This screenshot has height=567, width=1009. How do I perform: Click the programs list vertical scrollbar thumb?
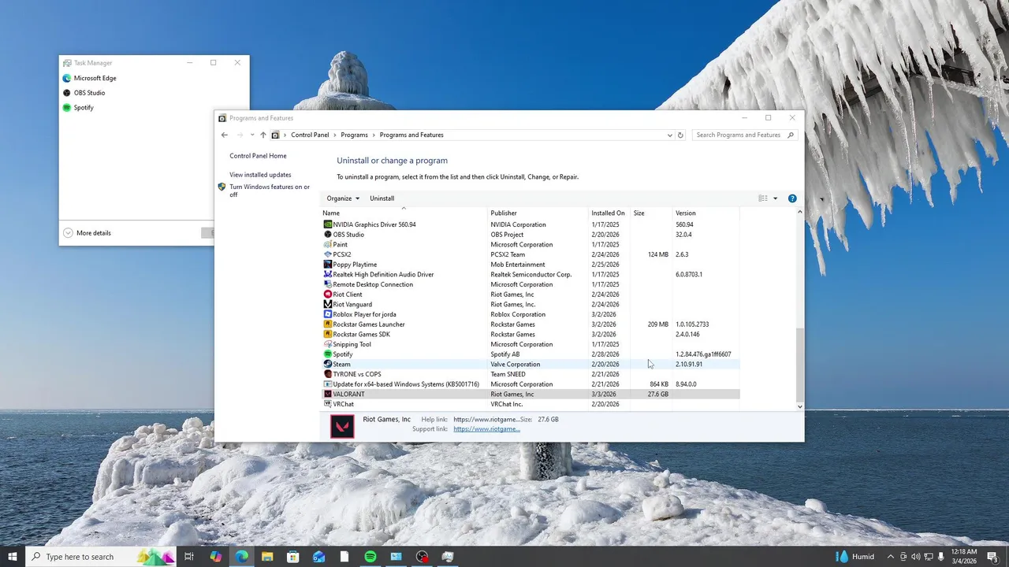click(x=800, y=365)
